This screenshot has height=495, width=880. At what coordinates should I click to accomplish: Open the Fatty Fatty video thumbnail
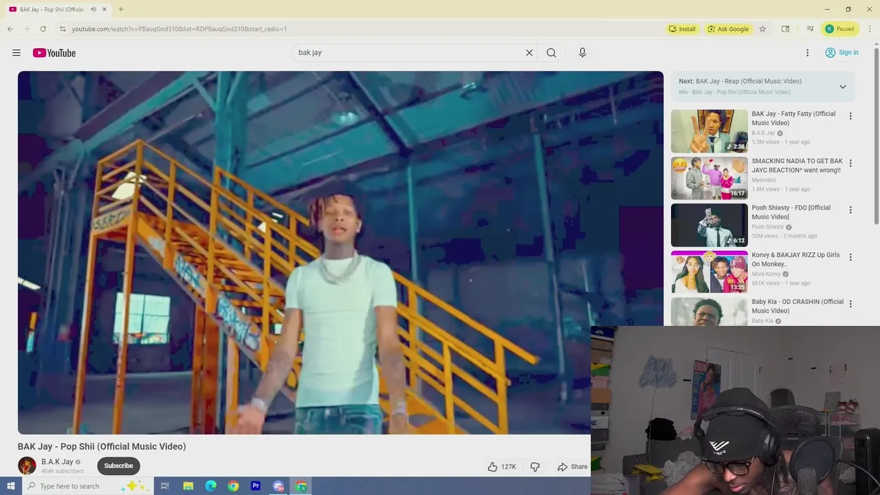click(709, 131)
